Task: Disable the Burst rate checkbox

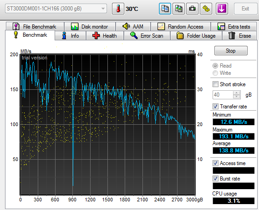Action: tap(215, 178)
